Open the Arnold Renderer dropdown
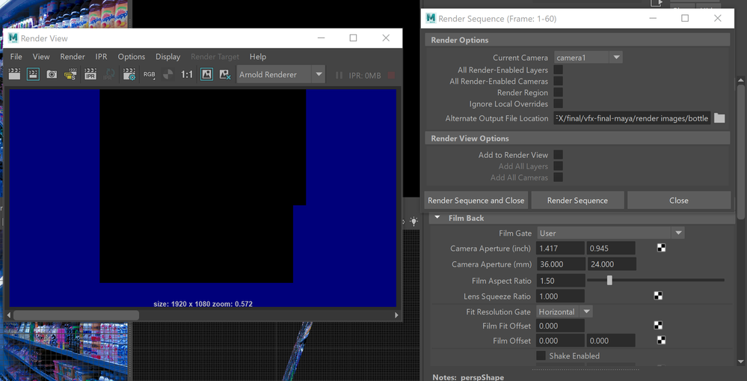The image size is (747, 381). [x=280, y=75]
